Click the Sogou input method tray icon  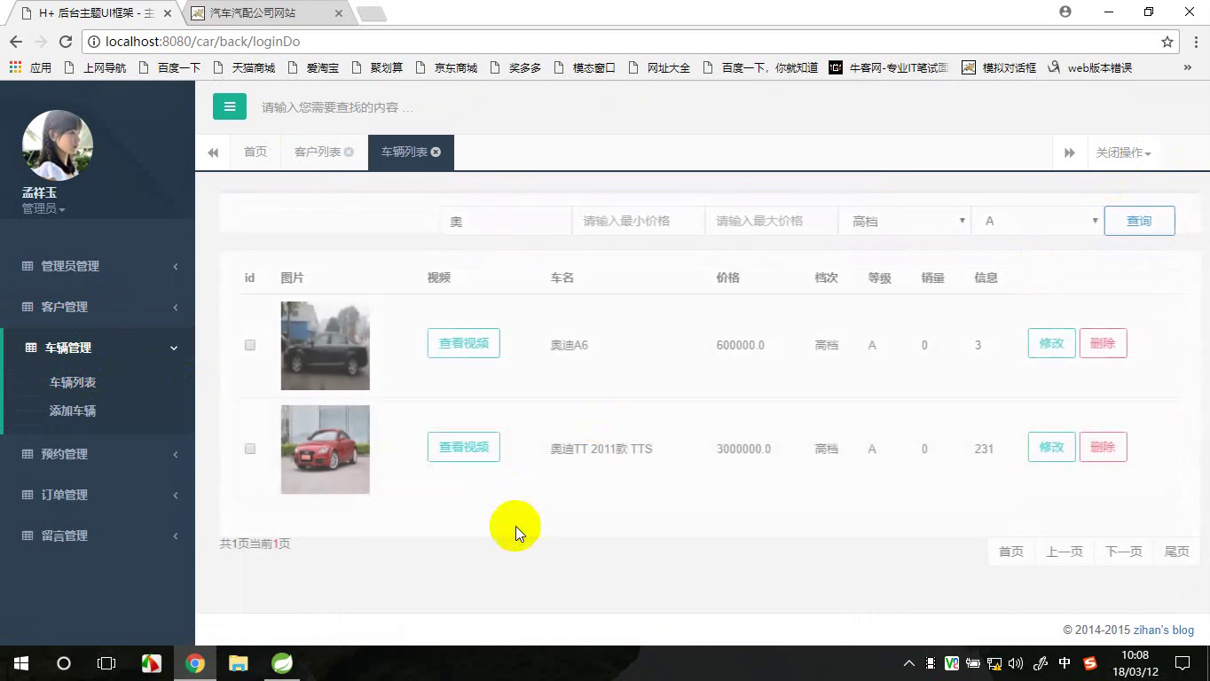1090,663
